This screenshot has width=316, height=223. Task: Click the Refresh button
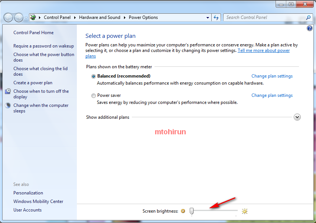(216, 17)
